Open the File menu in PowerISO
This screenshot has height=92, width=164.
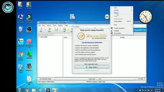pyautogui.click(x=39, y=26)
